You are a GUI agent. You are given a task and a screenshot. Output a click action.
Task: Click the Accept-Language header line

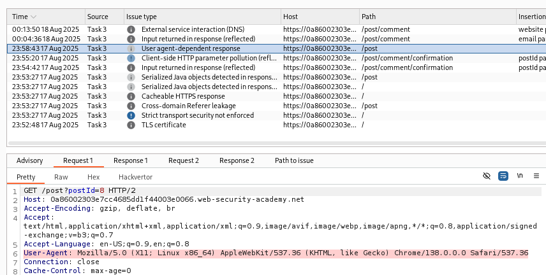point(107,244)
